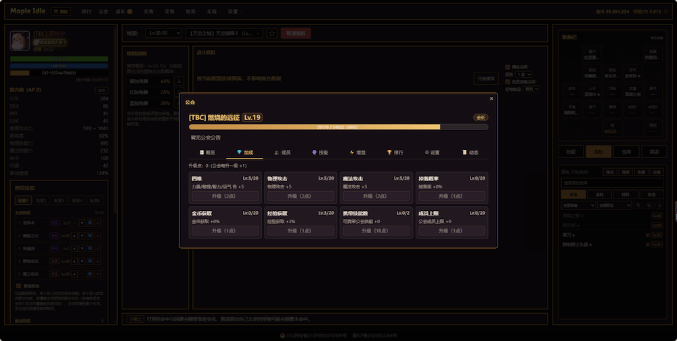Upgrade 物理攻击 bonus button
677x341 pixels.
tap(301, 196)
